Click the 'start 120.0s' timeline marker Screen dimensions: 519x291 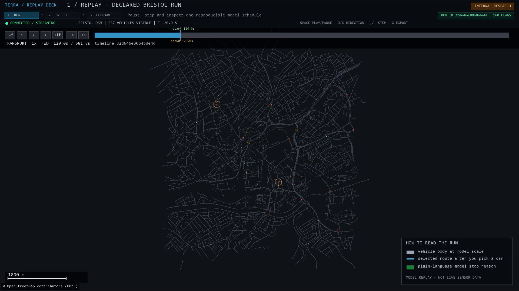184,29
